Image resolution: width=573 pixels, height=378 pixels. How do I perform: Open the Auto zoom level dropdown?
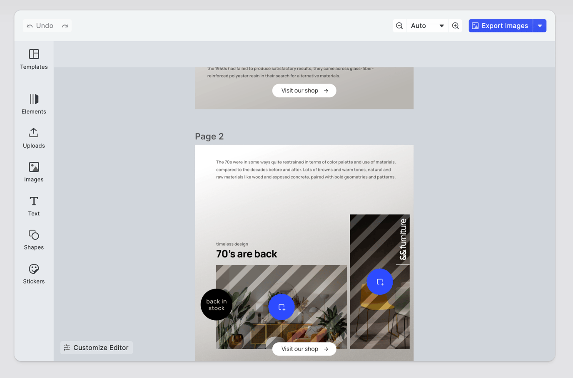(x=427, y=25)
